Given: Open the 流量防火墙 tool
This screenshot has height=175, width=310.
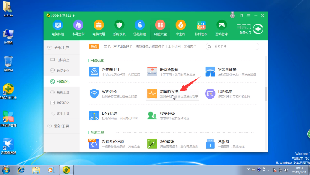Looking at the screenshot, I should tap(167, 94).
